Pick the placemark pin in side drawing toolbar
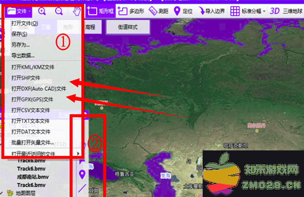The height and width of the screenshot is (197, 304). [x=83, y=174]
